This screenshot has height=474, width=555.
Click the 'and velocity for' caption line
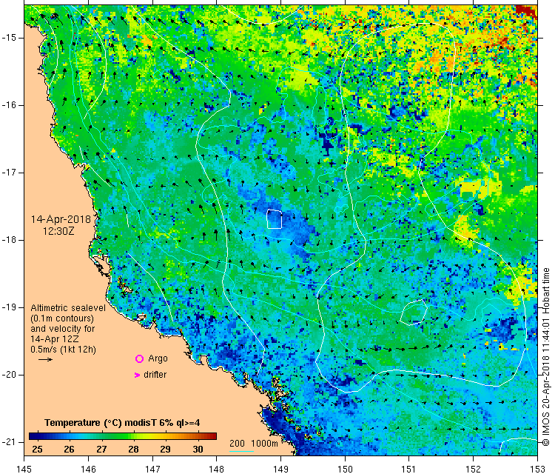point(63,328)
